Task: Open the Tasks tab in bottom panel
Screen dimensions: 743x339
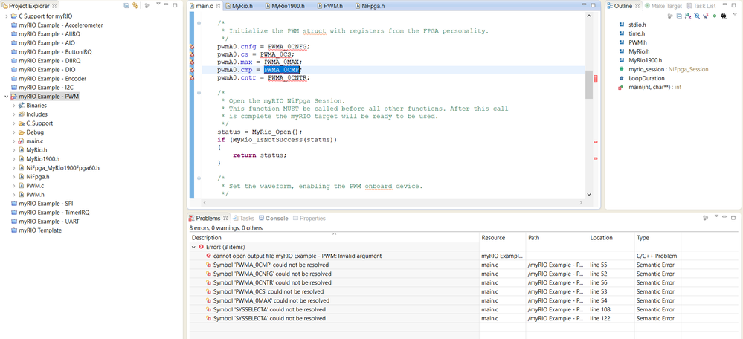Action: 243,219
